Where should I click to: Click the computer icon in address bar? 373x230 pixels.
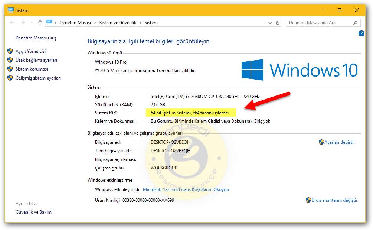[49, 22]
